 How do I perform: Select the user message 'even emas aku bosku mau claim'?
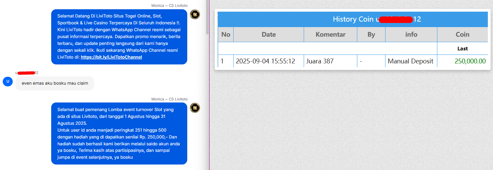coord(55,83)
